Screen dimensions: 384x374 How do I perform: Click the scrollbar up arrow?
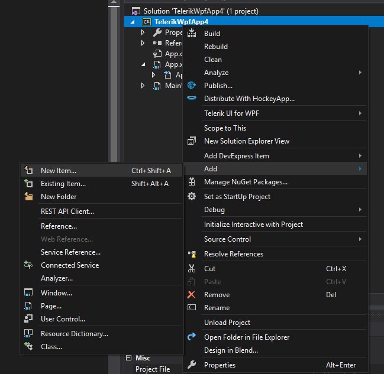(x=114, y=2)
